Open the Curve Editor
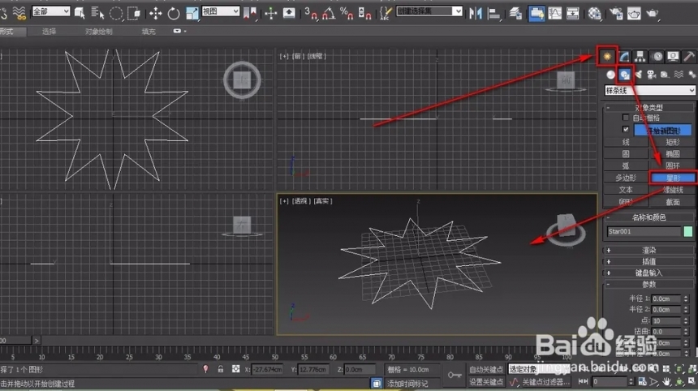698x391 pixels. coord(554,13)
